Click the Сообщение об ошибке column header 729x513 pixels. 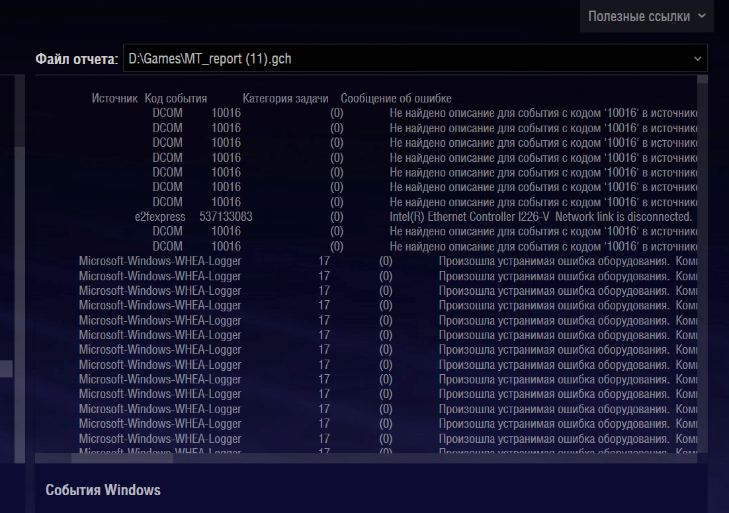coord(396,99)
